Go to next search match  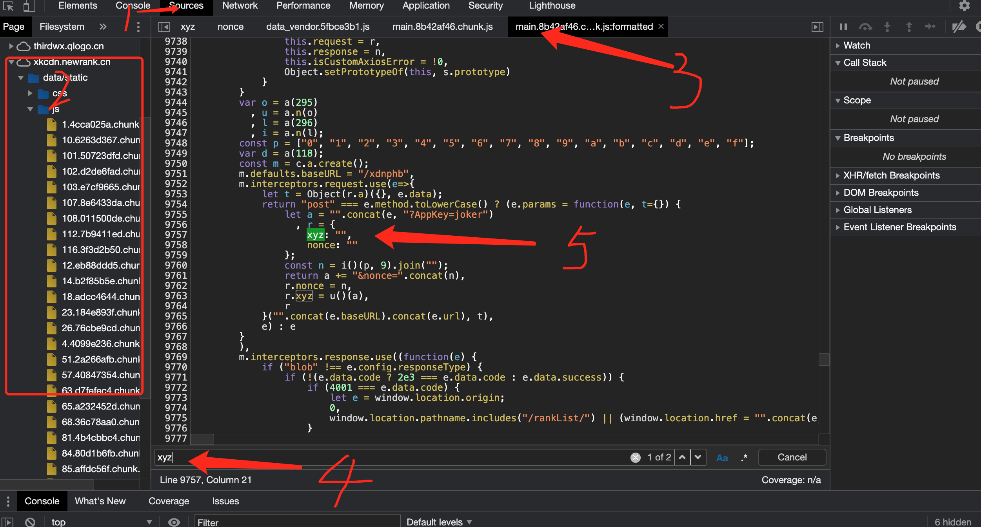698,457
